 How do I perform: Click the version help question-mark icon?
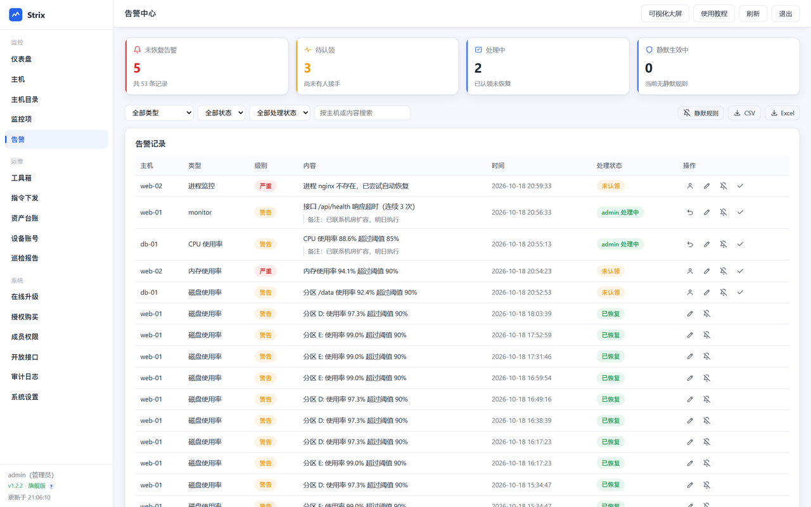[x=51, y=486]
